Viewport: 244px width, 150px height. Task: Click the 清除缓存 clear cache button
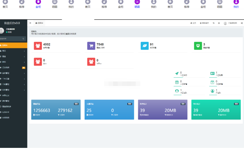pos(204,23)
